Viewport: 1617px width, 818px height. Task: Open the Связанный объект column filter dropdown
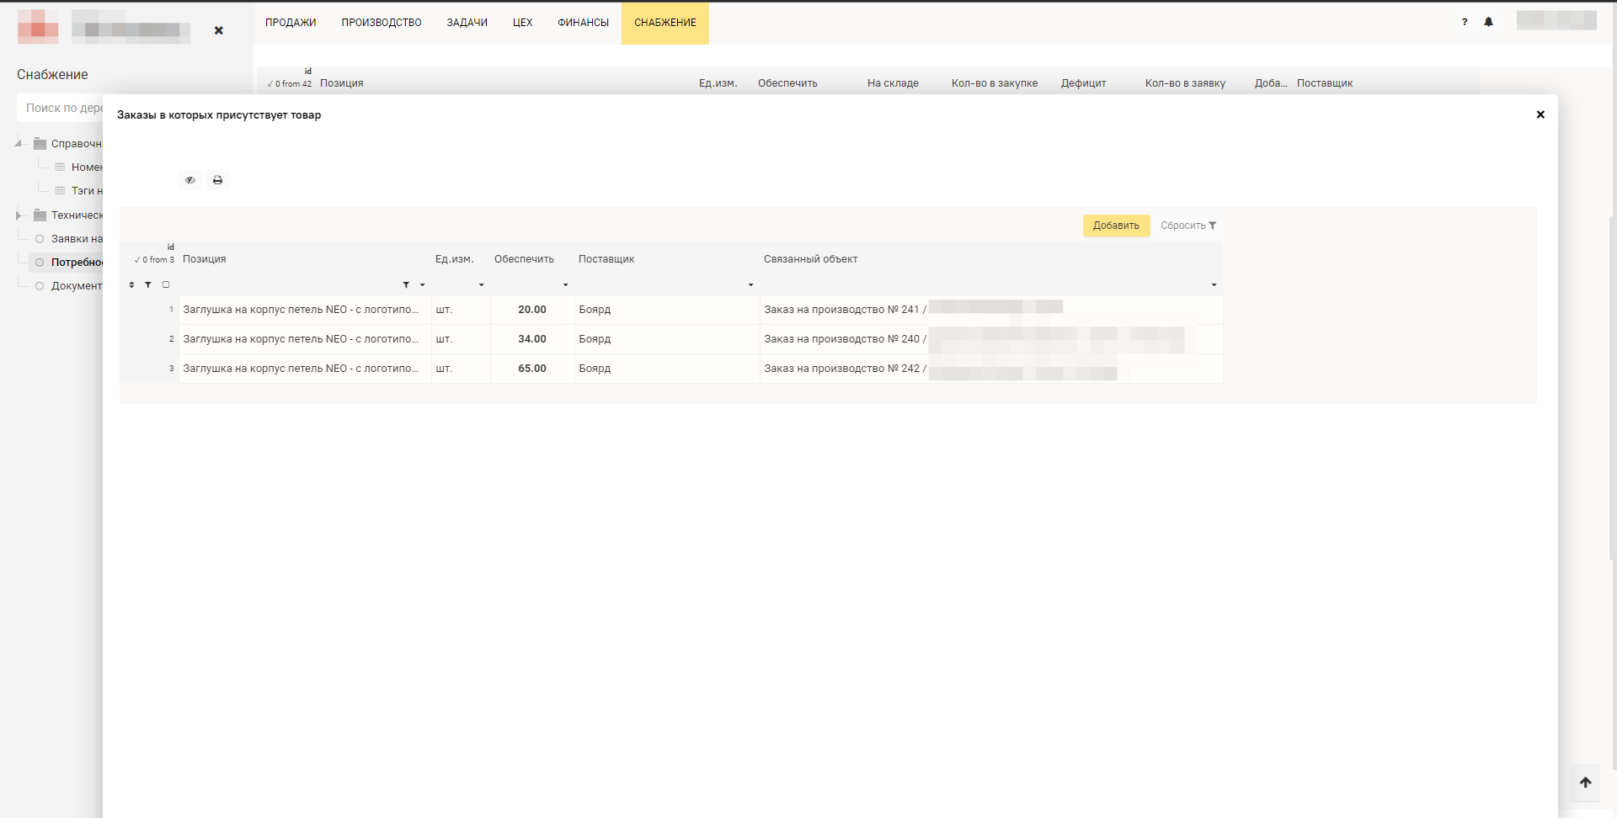(1214, 285)
